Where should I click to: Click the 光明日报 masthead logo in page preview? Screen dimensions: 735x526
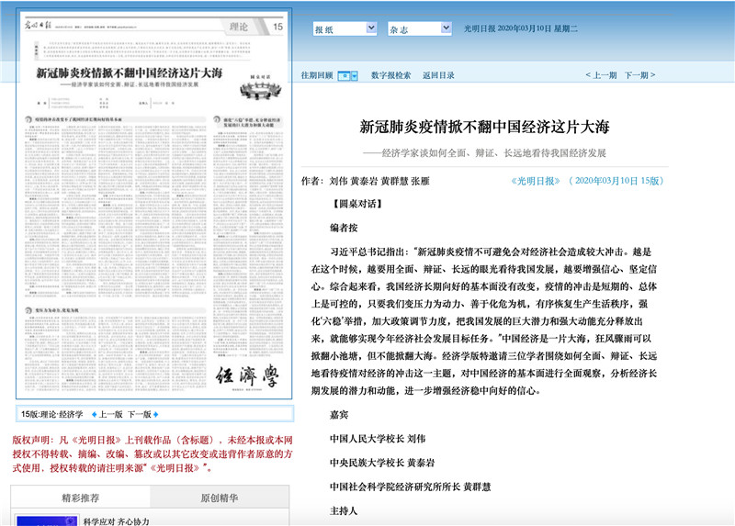tap(38, 26)
